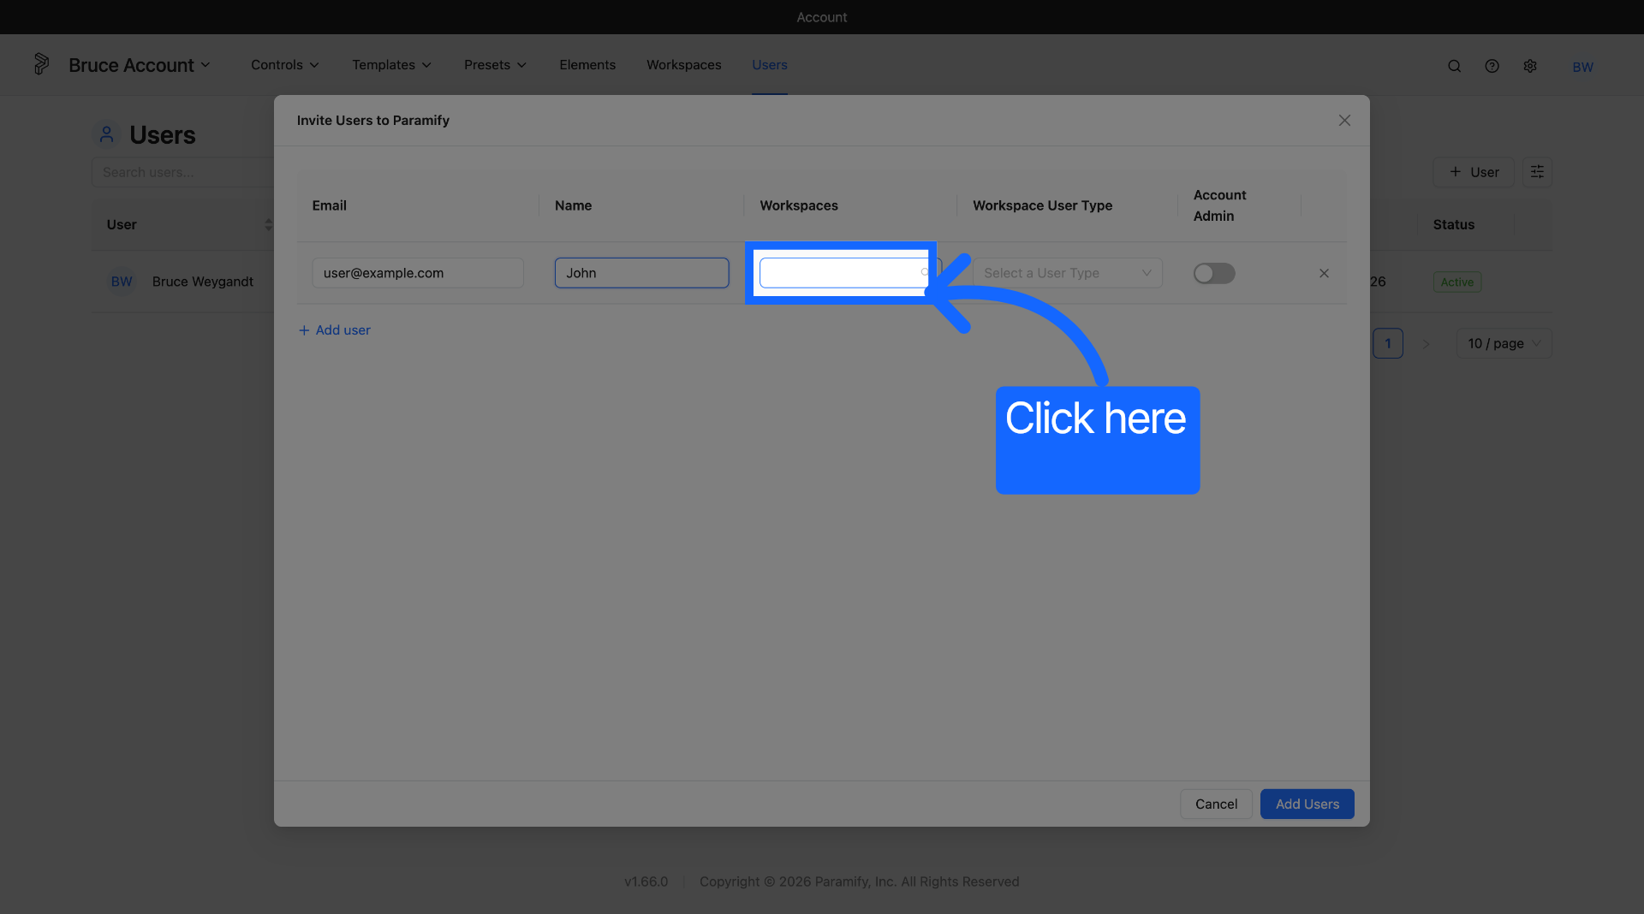Open the settings gear icon

1530,66
